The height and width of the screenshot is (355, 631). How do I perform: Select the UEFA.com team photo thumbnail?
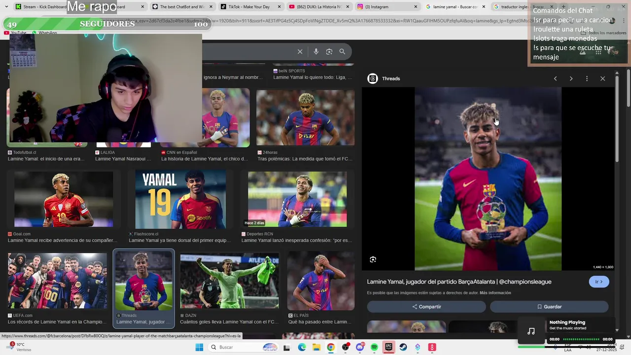point(57,281)
